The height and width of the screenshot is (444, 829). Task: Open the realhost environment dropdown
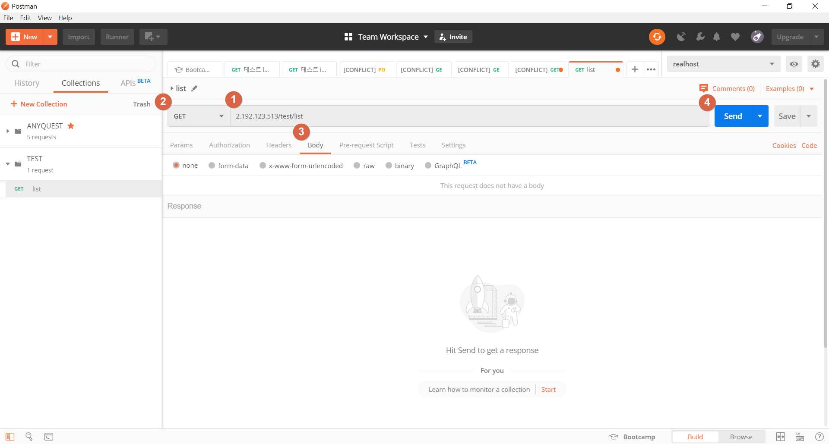pos(724,64)
